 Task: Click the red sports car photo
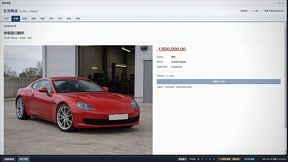(x=78, y=100)
